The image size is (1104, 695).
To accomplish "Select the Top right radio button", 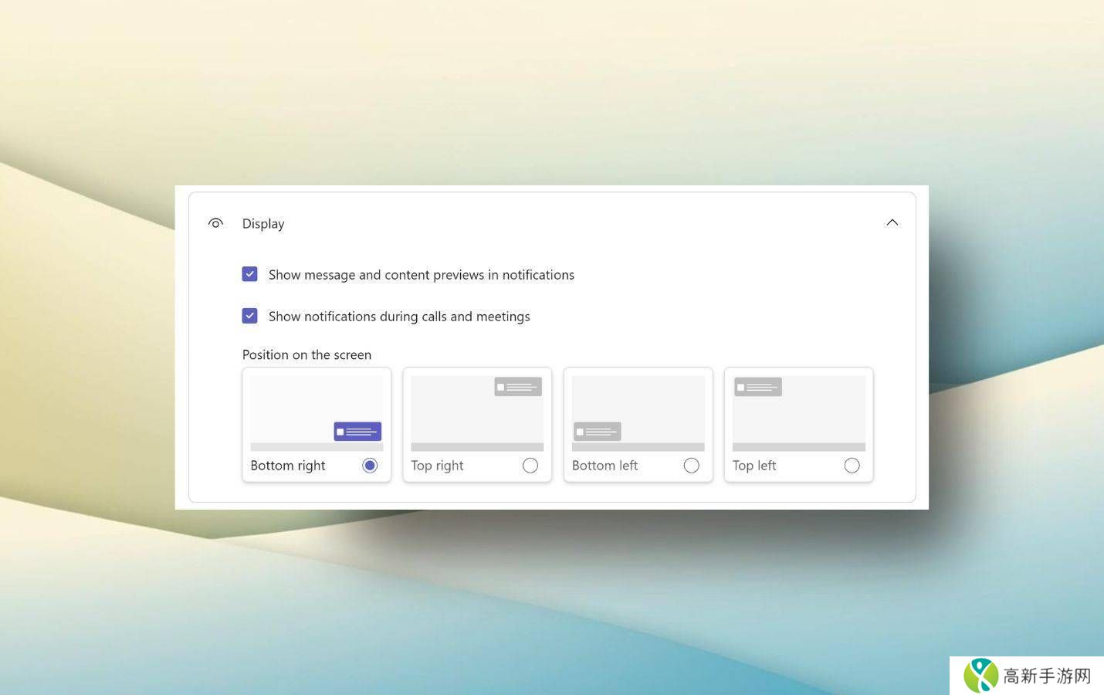I will (x=530, y=465).
